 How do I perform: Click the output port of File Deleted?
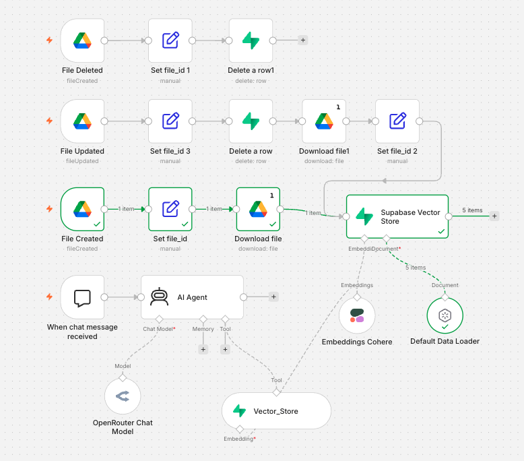(104, 40)
